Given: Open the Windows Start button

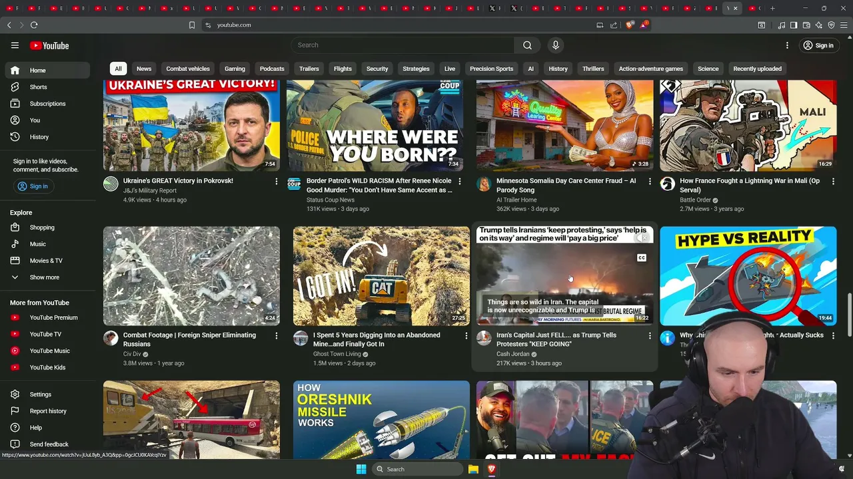Looking at the screenshot, I should [x=361, y=469].
